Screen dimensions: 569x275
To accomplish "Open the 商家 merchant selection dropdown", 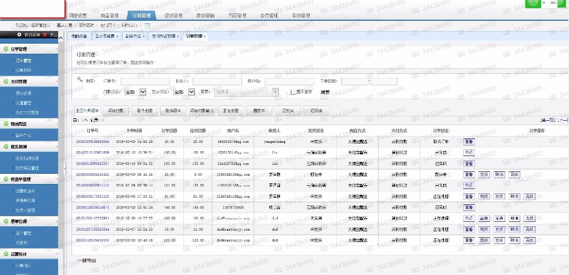I will click(247, 92).
